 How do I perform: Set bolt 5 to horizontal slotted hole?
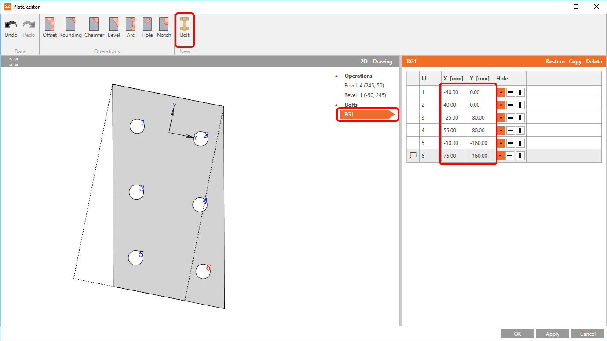[x=511, y=143]
